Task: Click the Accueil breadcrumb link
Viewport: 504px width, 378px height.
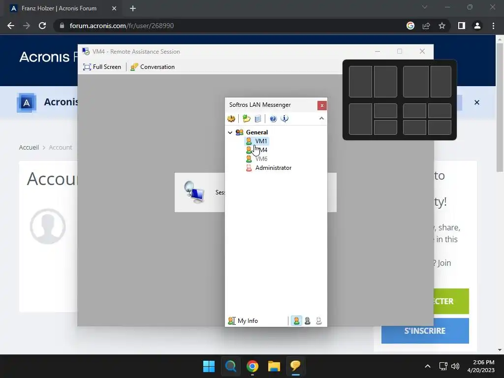Action: 29,147
